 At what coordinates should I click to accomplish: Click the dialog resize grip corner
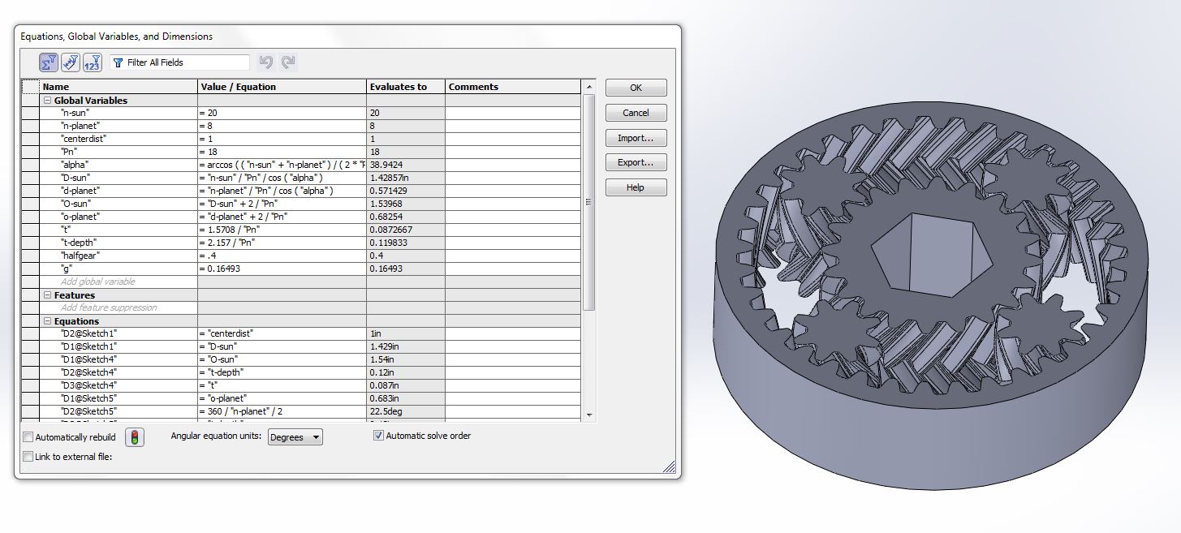point(670,466)
